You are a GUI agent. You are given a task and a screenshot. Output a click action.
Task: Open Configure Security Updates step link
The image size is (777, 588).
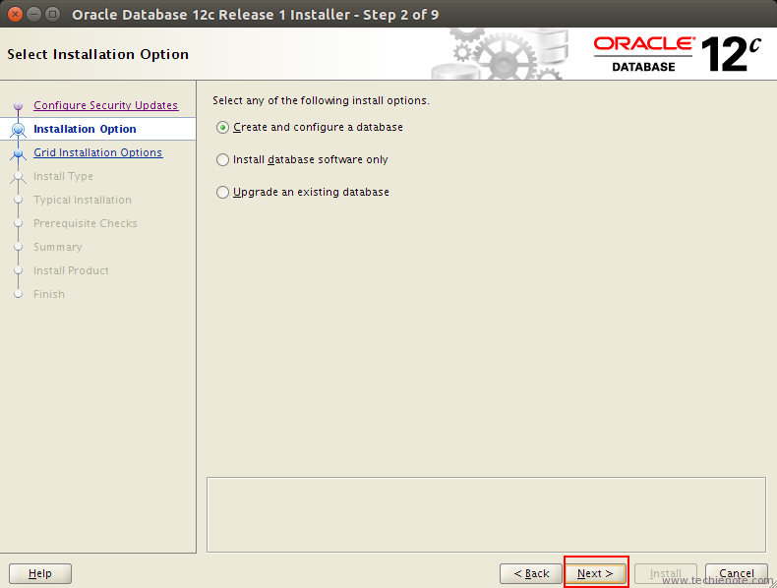[105, 105]
